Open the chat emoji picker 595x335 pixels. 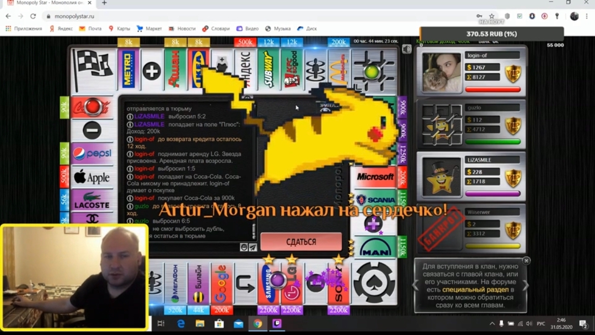click(x=244, y=248)
